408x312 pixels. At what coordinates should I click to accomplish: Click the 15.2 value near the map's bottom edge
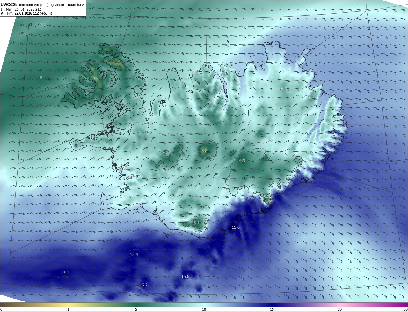[x=143, y=285]
